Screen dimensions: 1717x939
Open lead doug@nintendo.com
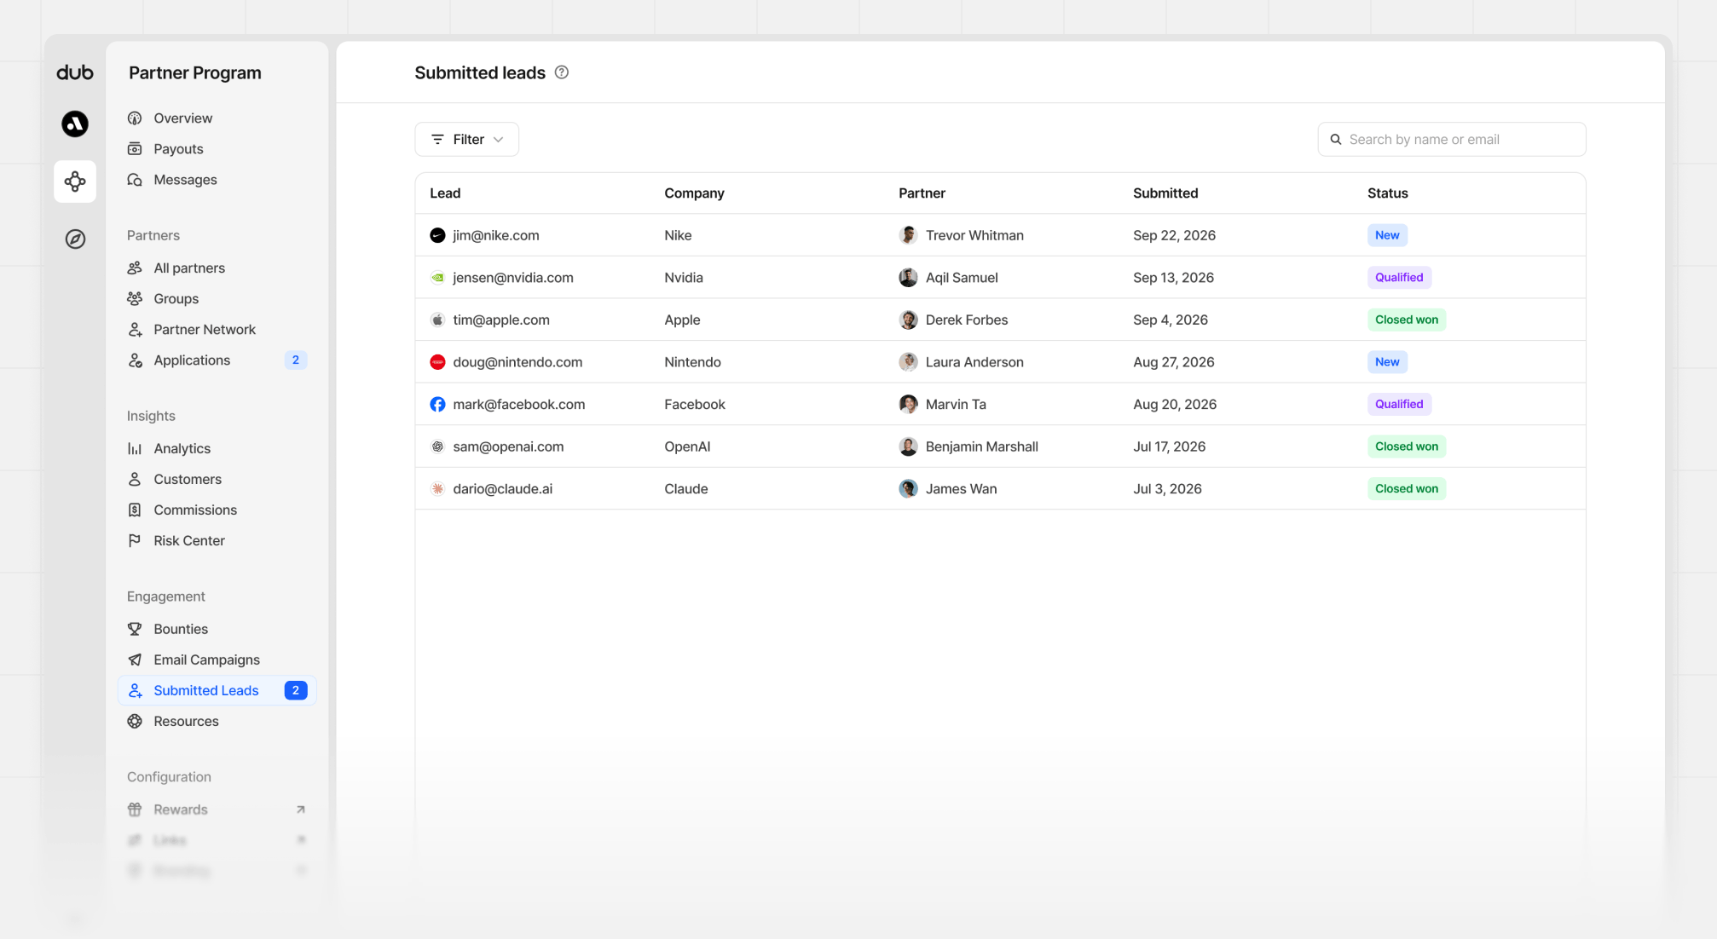coord(517,362)
